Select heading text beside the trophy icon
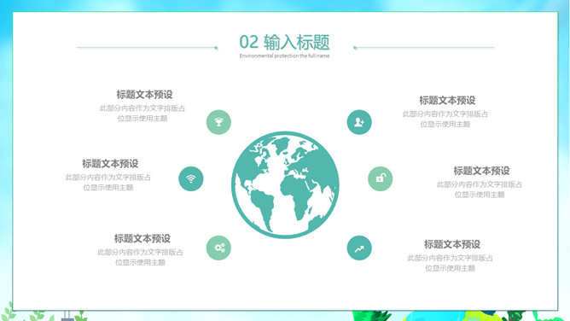The width and height of the screenshot is (570, 321). point(144,95)
